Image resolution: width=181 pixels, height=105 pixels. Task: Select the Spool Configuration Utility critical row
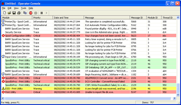point(89,36)
